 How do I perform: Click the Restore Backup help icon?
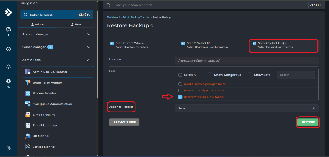(x=152, y=26)
